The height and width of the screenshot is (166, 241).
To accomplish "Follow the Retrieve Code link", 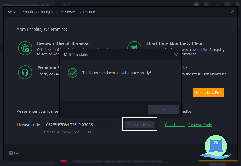I will coord(200,125).
